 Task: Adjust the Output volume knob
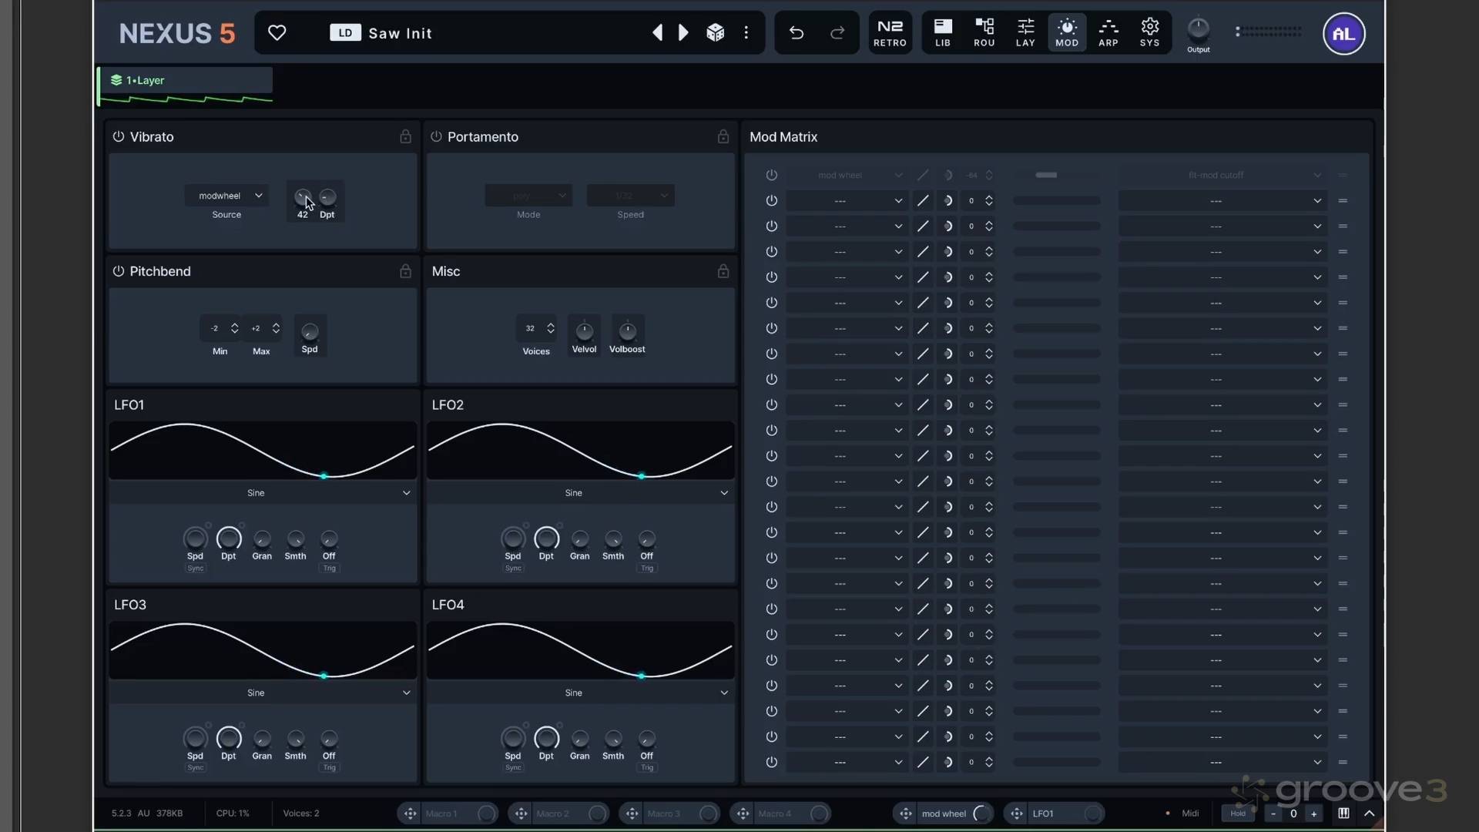[1198, 29]
